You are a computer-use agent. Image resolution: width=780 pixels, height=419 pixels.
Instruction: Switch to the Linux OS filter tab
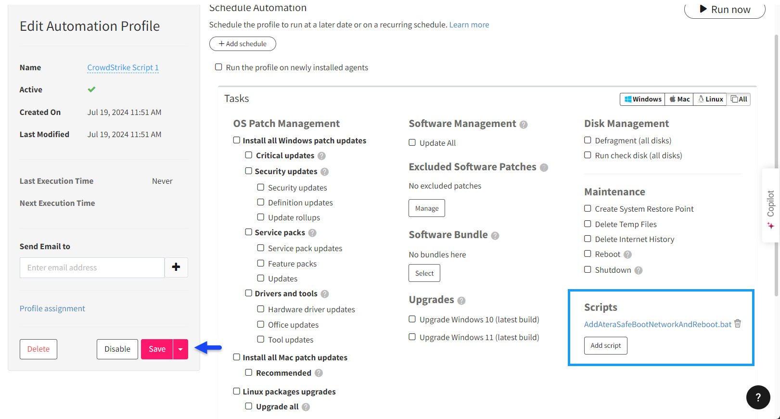coord(710,99)
